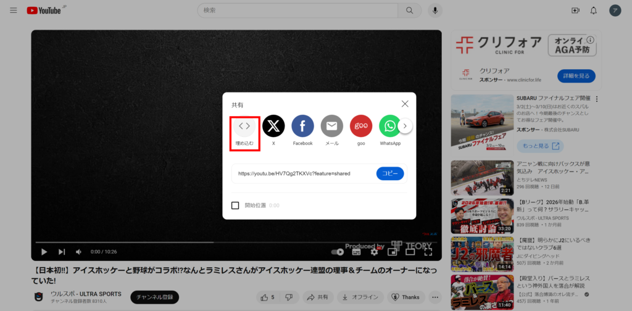The image size is (632, 311).
Task: Open more actions menu below video
Action: tap(436, 297)
